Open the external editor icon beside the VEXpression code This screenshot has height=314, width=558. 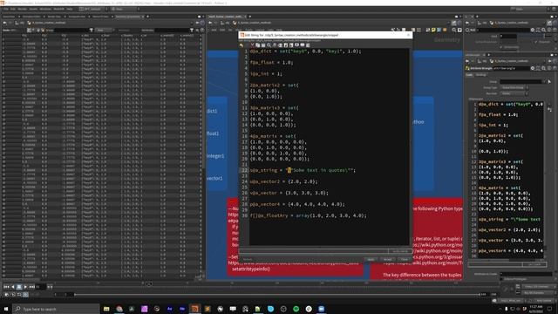click(549, 110)
